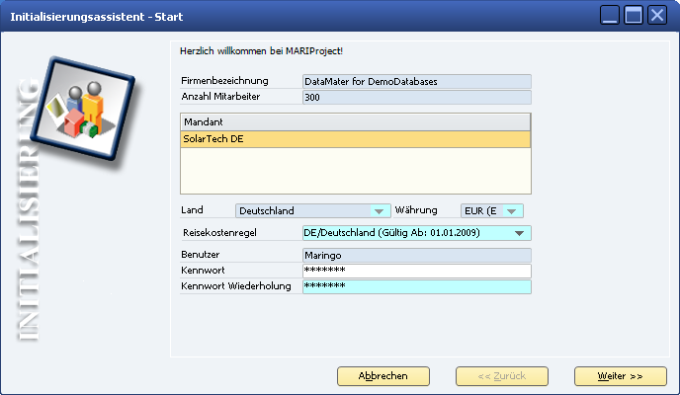Click the Mandant column header
The image size is (680, 395).
[x=355, y=121]
